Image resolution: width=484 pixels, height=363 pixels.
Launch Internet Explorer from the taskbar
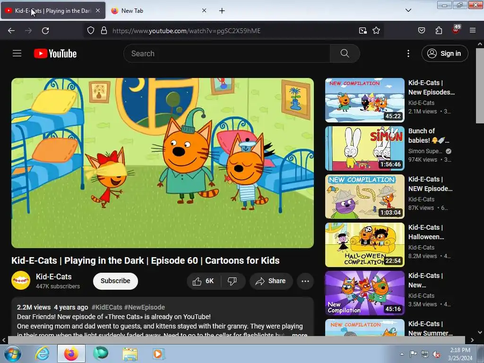[x=42, y=354]
